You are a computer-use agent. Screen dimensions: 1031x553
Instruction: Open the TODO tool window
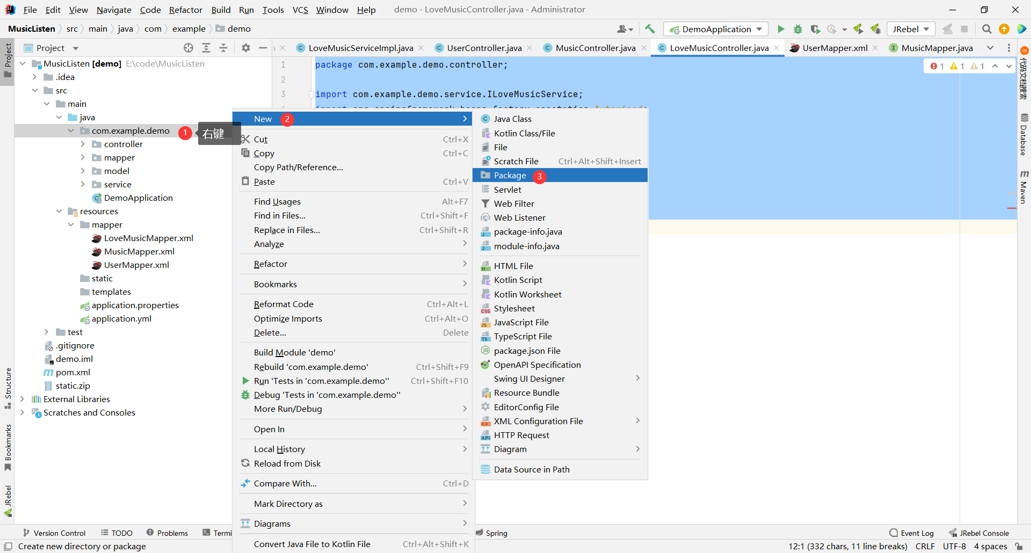pos(117,533)
